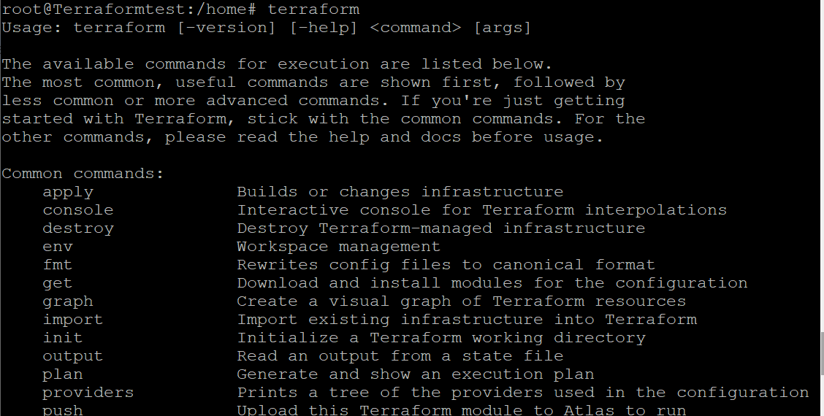Click the graph command entry
This screenshot has height=416, width=824.
68,301
